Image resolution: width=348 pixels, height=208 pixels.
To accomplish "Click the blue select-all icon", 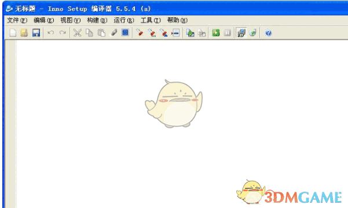I will 125,33.
